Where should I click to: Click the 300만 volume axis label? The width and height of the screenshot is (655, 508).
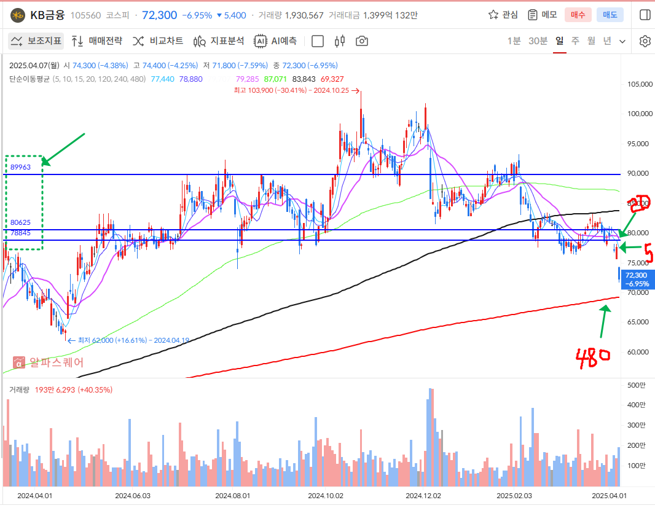click(x=636, y=425)
